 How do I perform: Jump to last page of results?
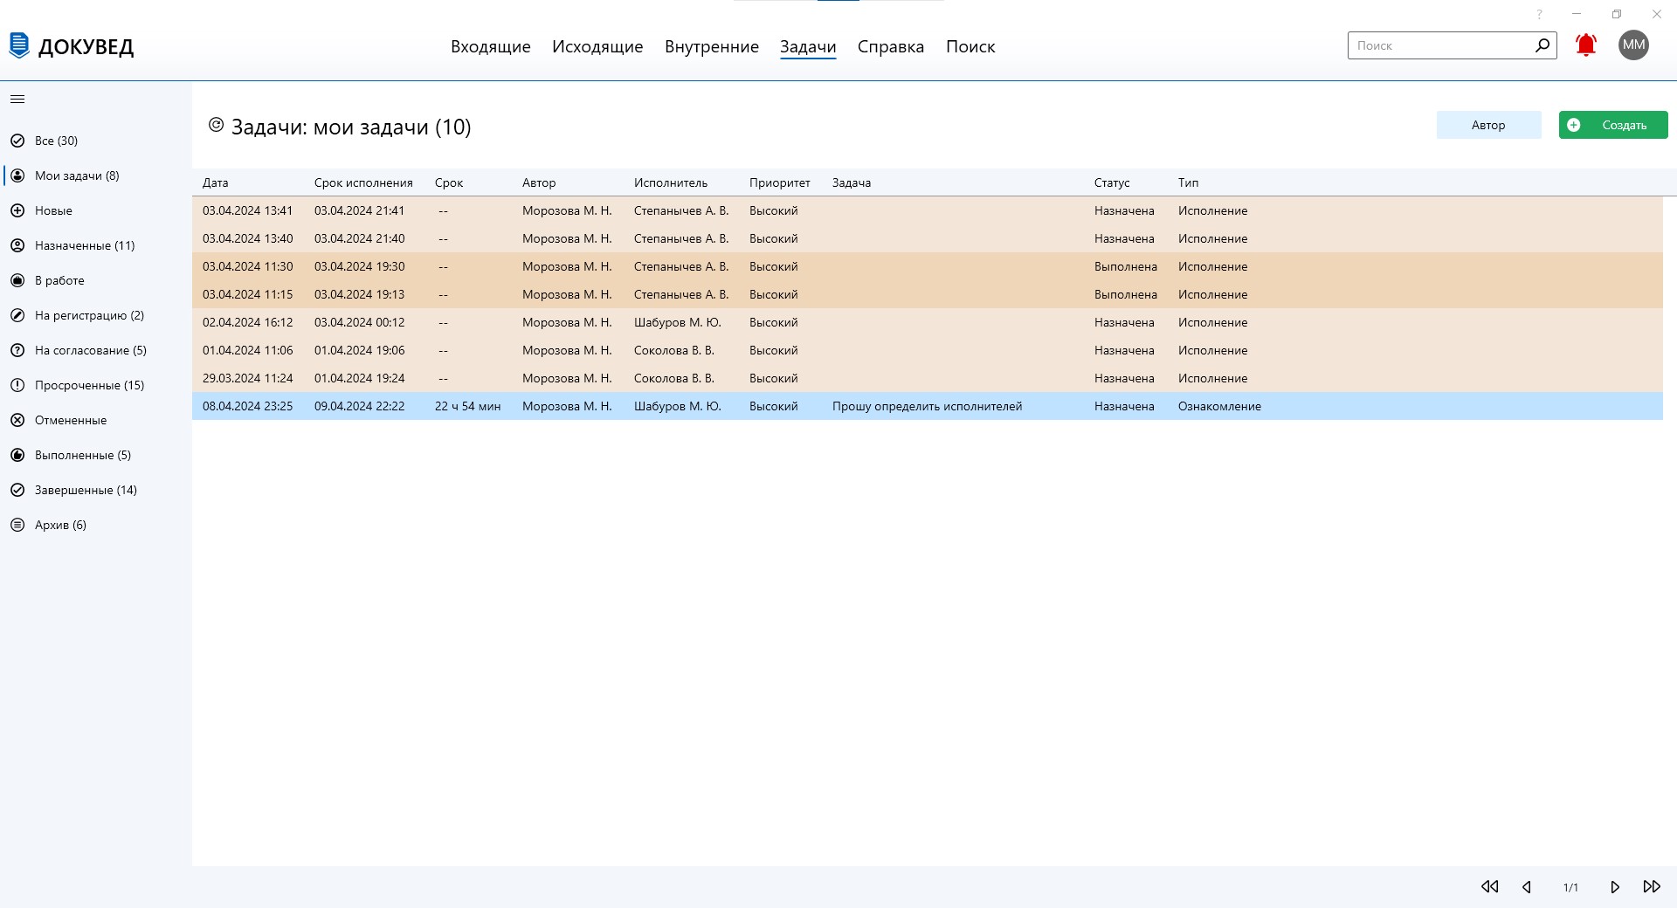pos(1652,887)
